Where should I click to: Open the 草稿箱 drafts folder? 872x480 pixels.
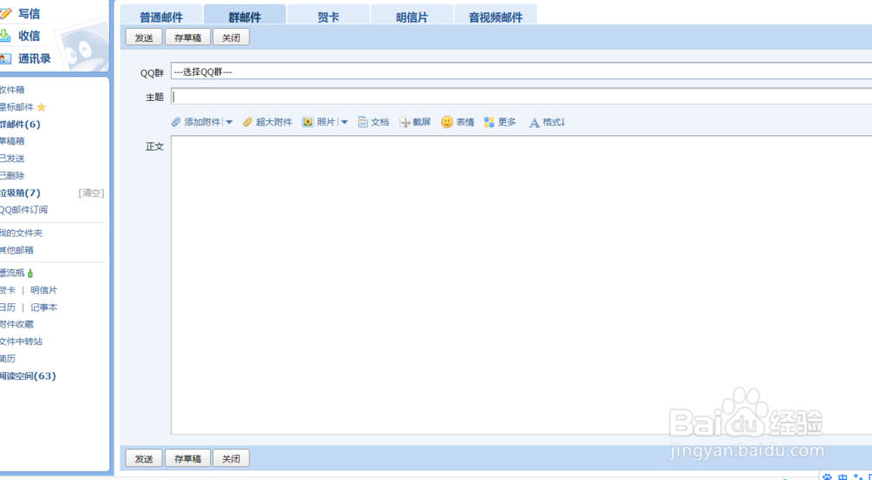pos(12,141)
